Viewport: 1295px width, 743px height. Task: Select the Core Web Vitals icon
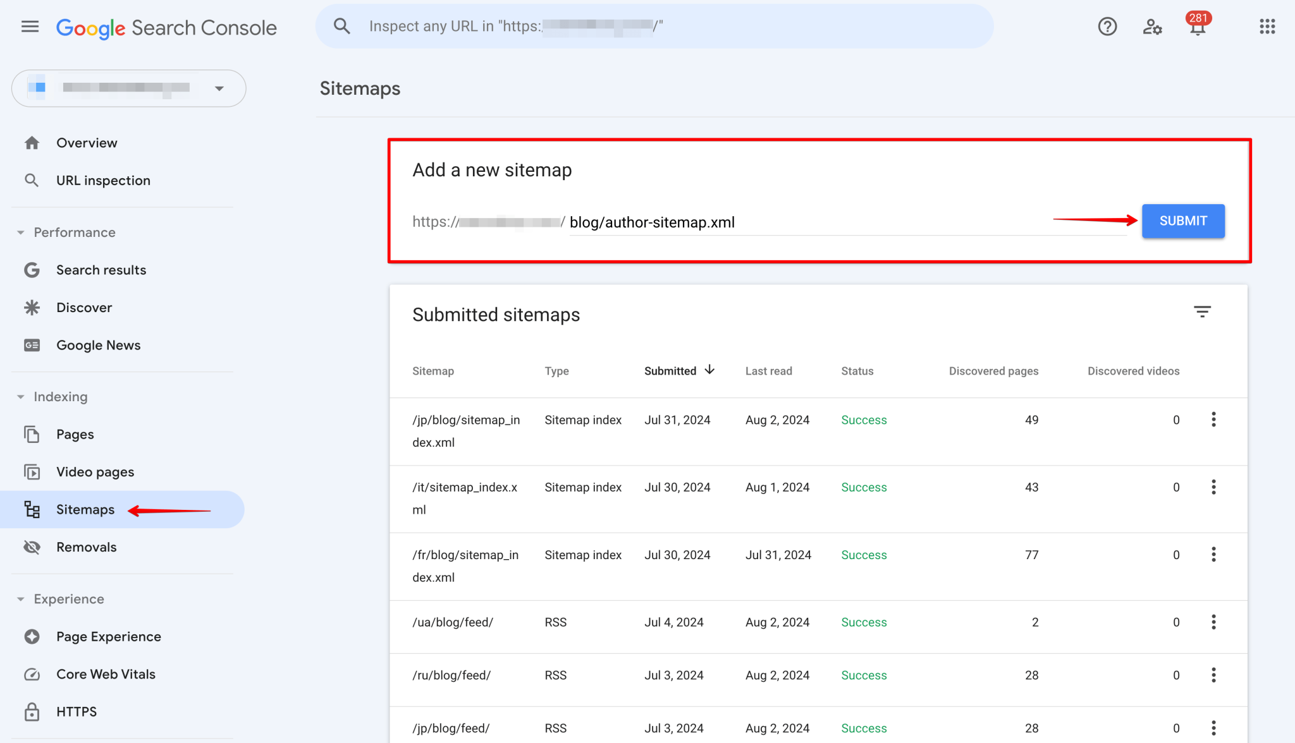(x=32, y=674)
